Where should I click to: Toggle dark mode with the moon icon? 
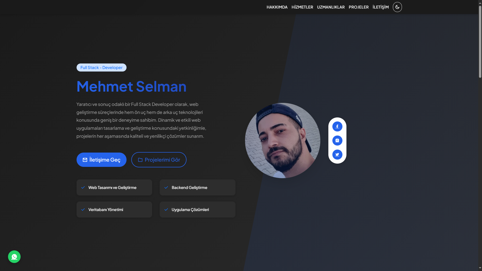pyautogui.click(x=397, y=7)
